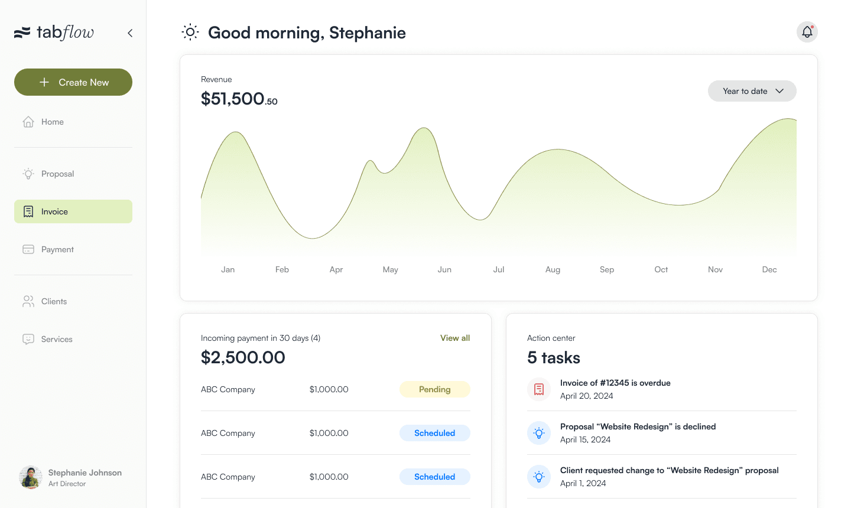Image resolution: width=851 pixels, height=508 pixels.
Task: Click the tabflow logo icon
Action: [22, 32]
